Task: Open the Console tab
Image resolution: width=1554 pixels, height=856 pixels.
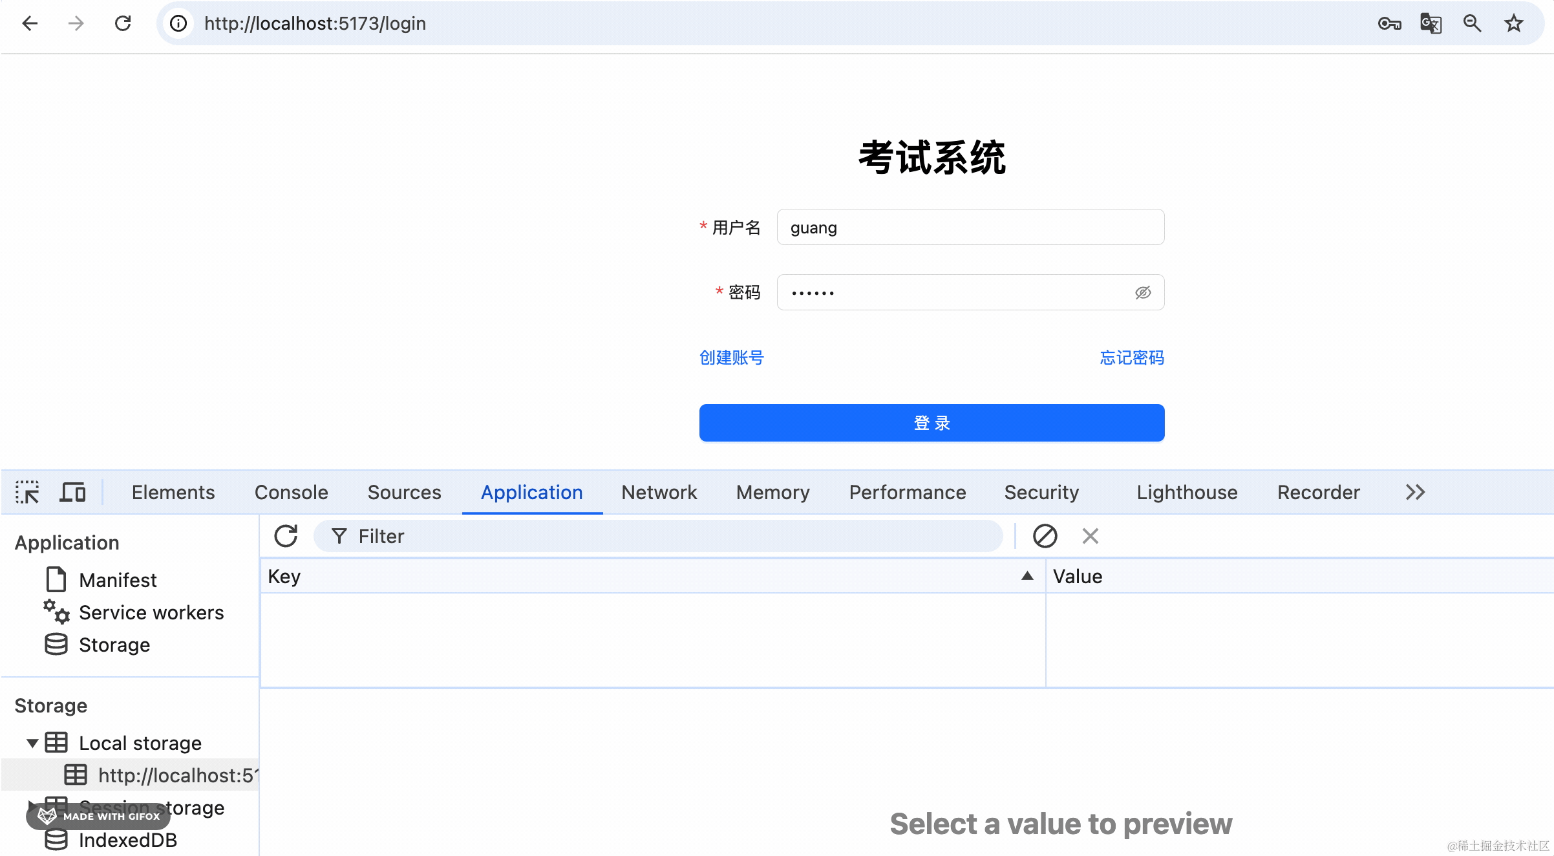Action: pyautogui.click(x=291, y=493)
